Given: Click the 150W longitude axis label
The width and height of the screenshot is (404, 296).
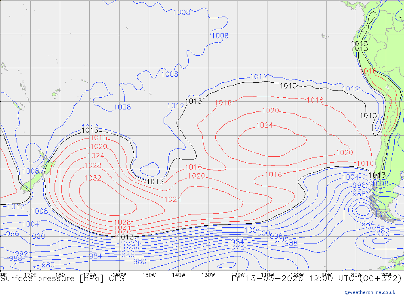Looking at the screenshot, I should click(x=149, y=275).
